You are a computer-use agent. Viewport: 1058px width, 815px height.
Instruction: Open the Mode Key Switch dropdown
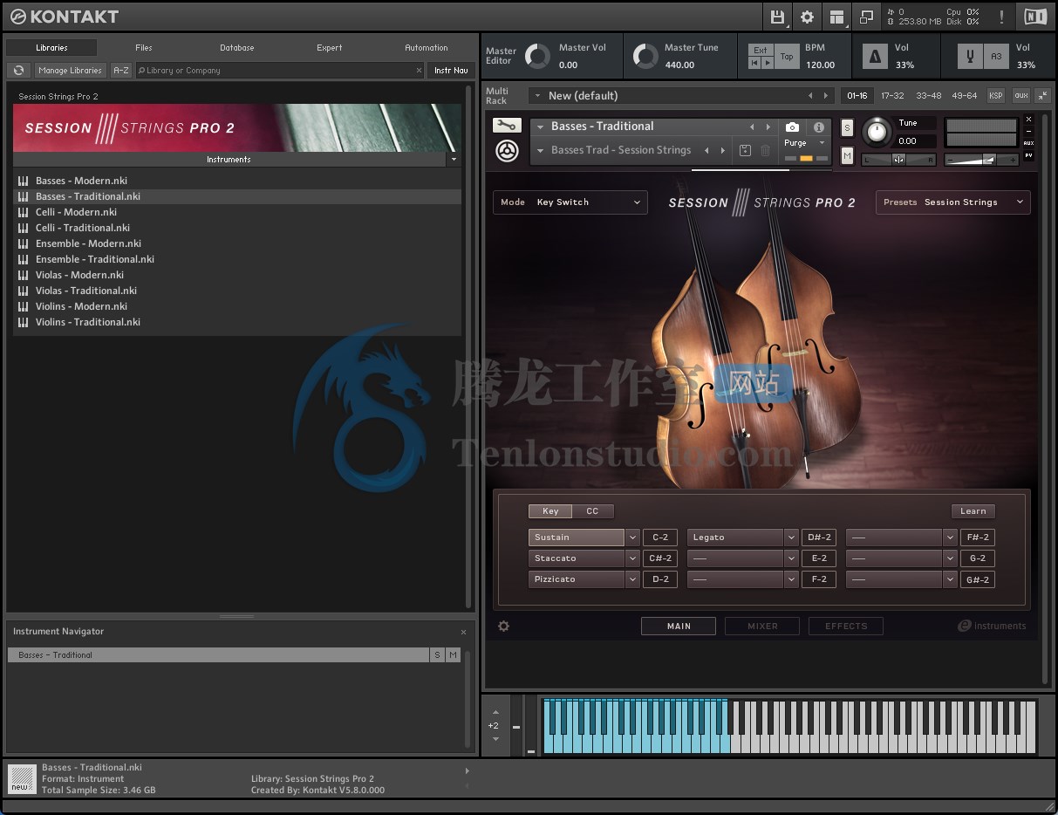(570, 202)
